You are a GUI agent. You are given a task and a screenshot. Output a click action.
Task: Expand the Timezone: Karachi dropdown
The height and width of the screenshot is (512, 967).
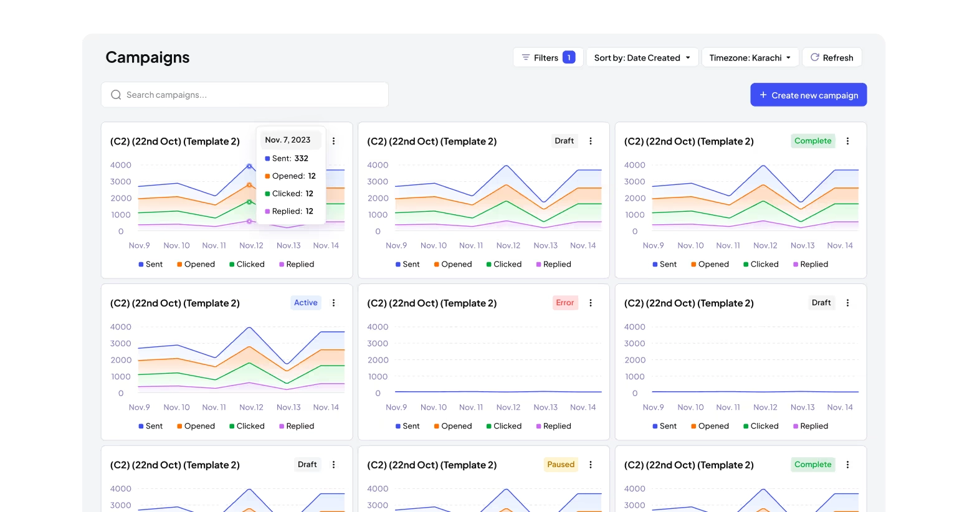[x=750, y=57]
